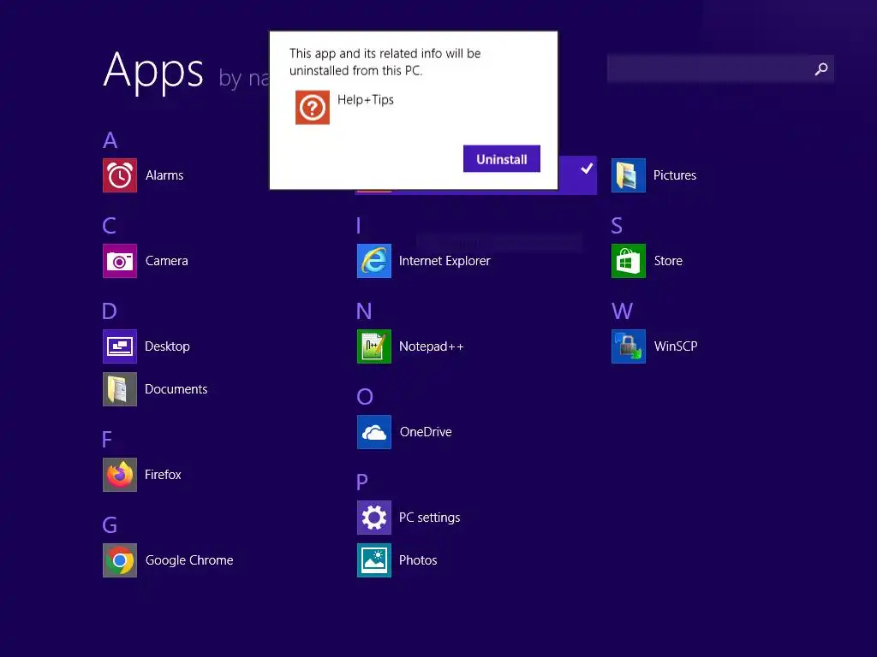Launch the Google Chrome icon

(120, 560)
